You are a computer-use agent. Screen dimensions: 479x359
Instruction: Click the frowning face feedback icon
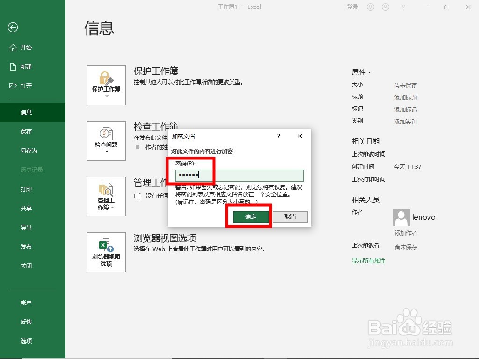385,7
